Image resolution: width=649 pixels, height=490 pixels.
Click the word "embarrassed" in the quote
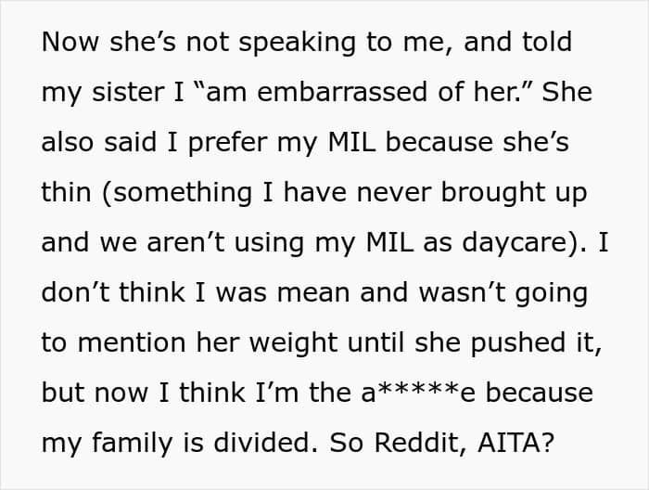point(342,92)
